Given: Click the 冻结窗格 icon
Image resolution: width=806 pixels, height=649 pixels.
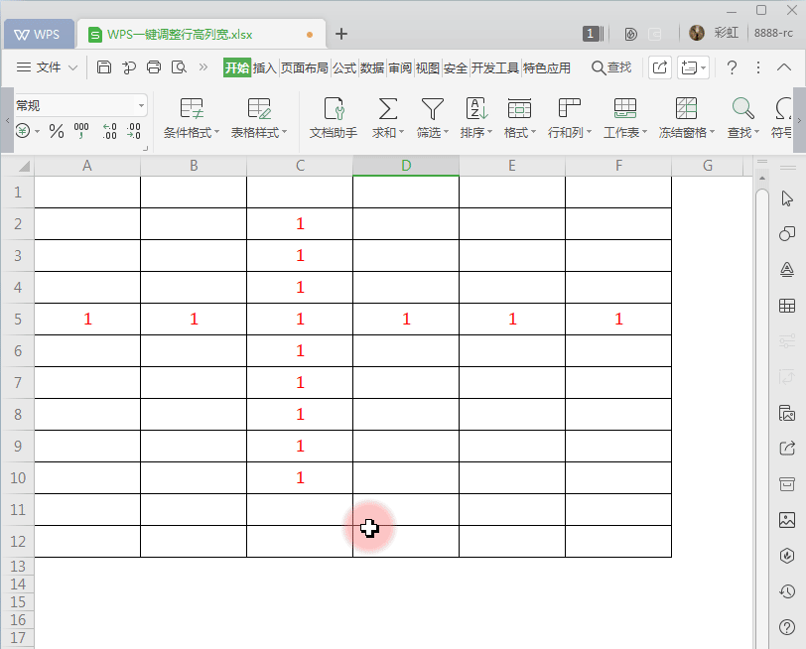Looking at the screenshot, I should (686, 109).
